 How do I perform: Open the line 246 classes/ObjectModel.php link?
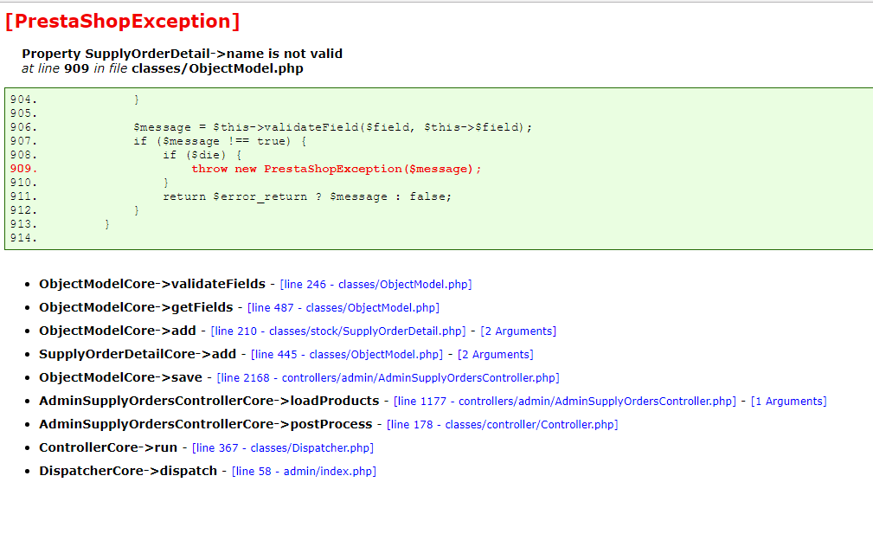click(x=376, y=284)
